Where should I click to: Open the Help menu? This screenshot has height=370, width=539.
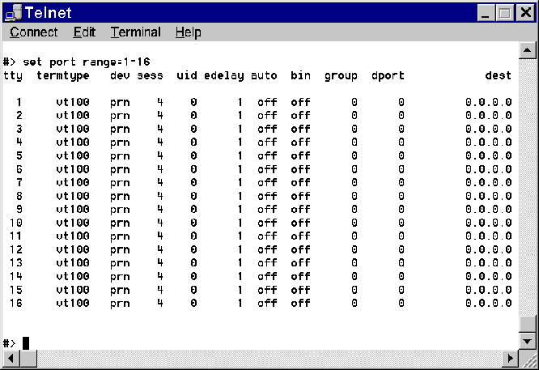[x=188, y=32]
